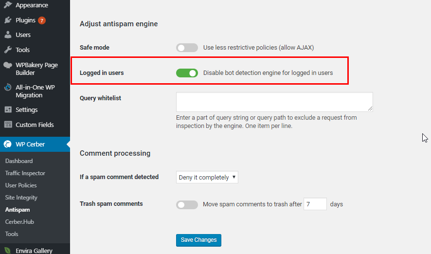
Task: Click the All-in-One WP Migration icon
Action: tap(8, 88)
